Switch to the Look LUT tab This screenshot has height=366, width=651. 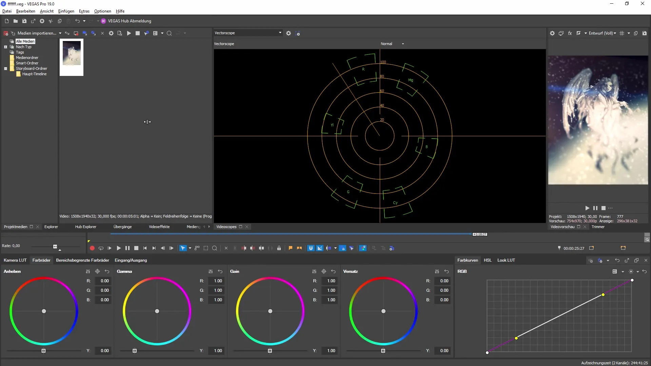(506, 260)
